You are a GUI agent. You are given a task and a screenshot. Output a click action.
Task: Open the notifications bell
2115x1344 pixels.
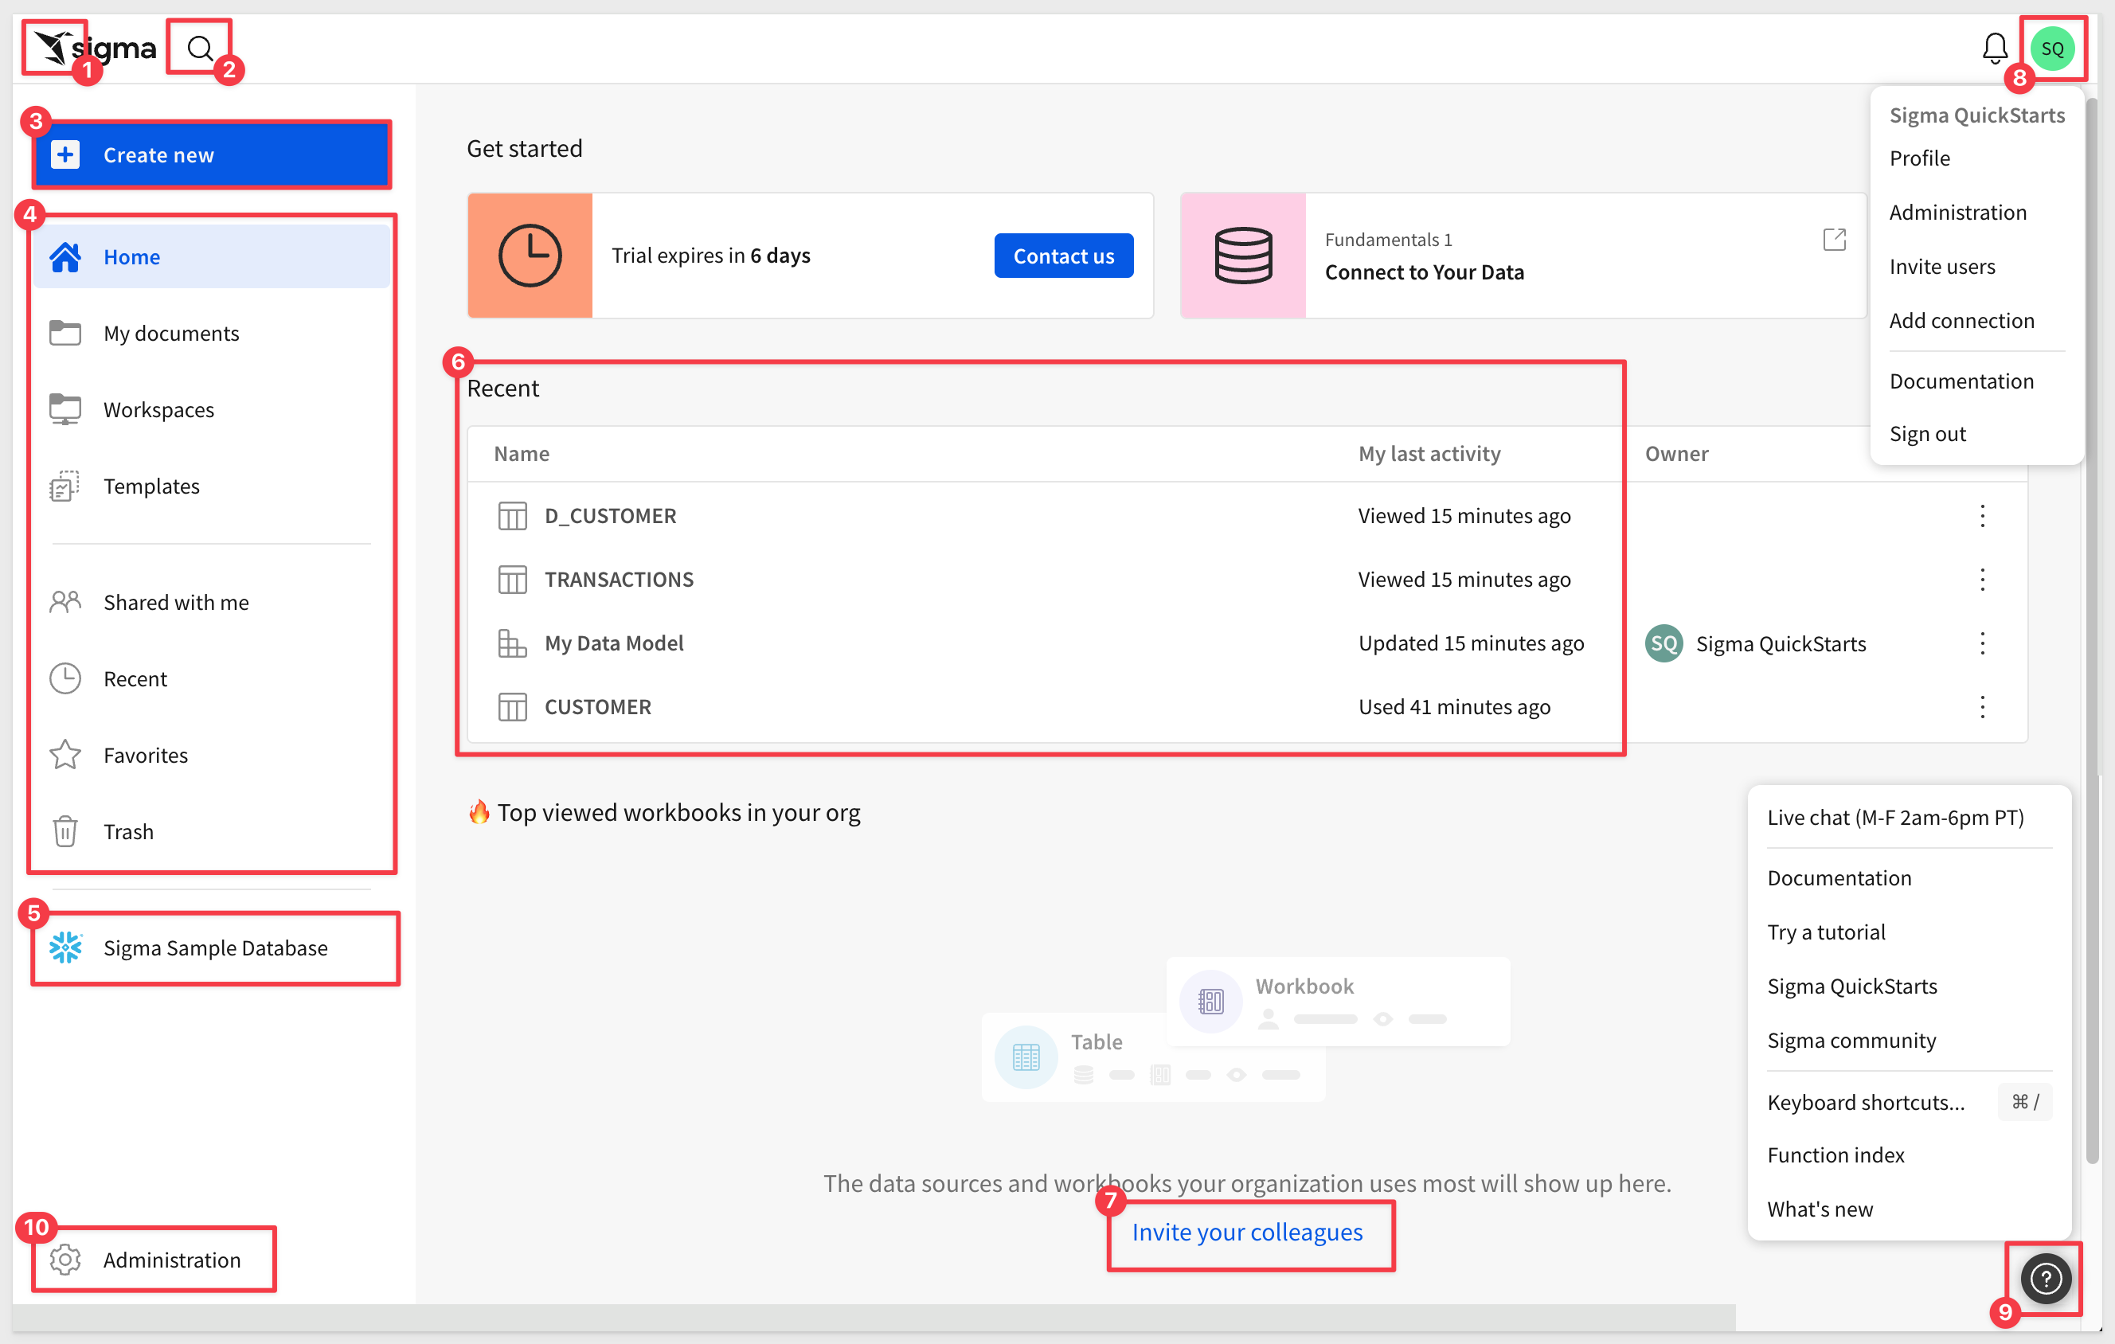[x=1995, y=48]
